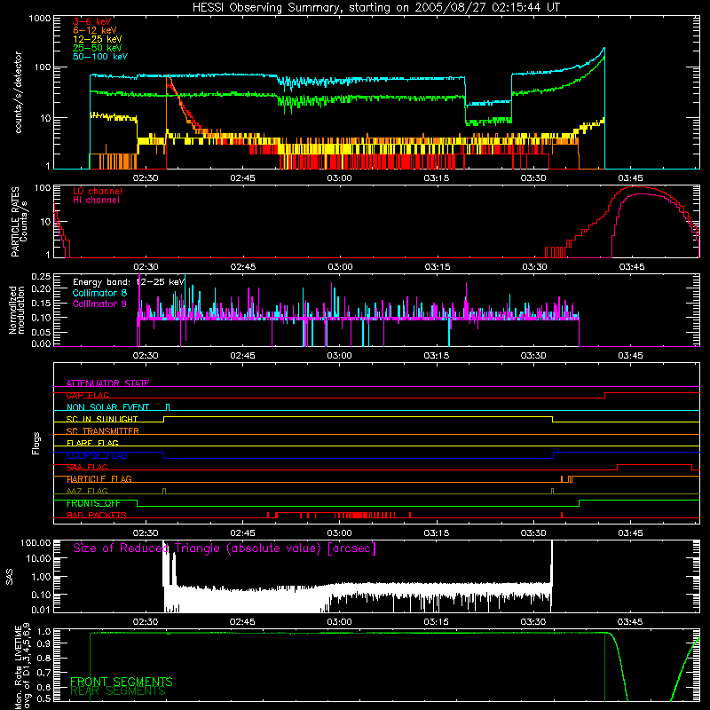
Task: Click 03:45 tick label under particle rates plot
Action: pyautogui.click(x=632, y=267)
